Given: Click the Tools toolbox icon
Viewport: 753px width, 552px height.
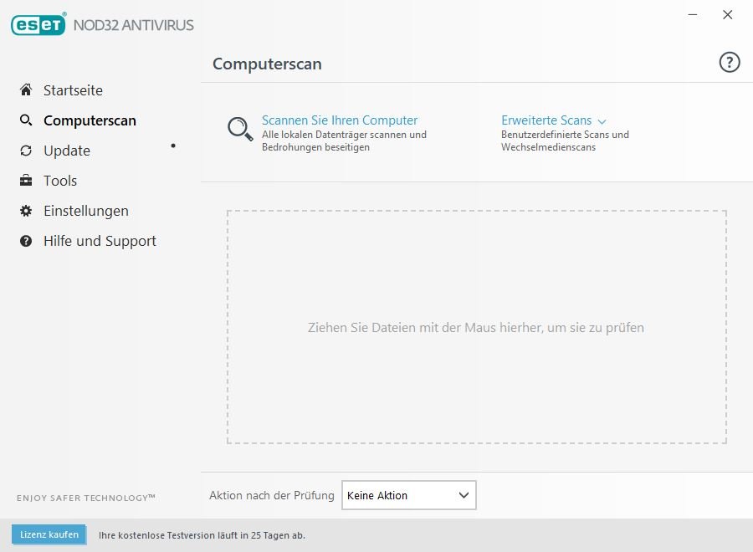Looking at the screenshot, I should click(26, 181).
